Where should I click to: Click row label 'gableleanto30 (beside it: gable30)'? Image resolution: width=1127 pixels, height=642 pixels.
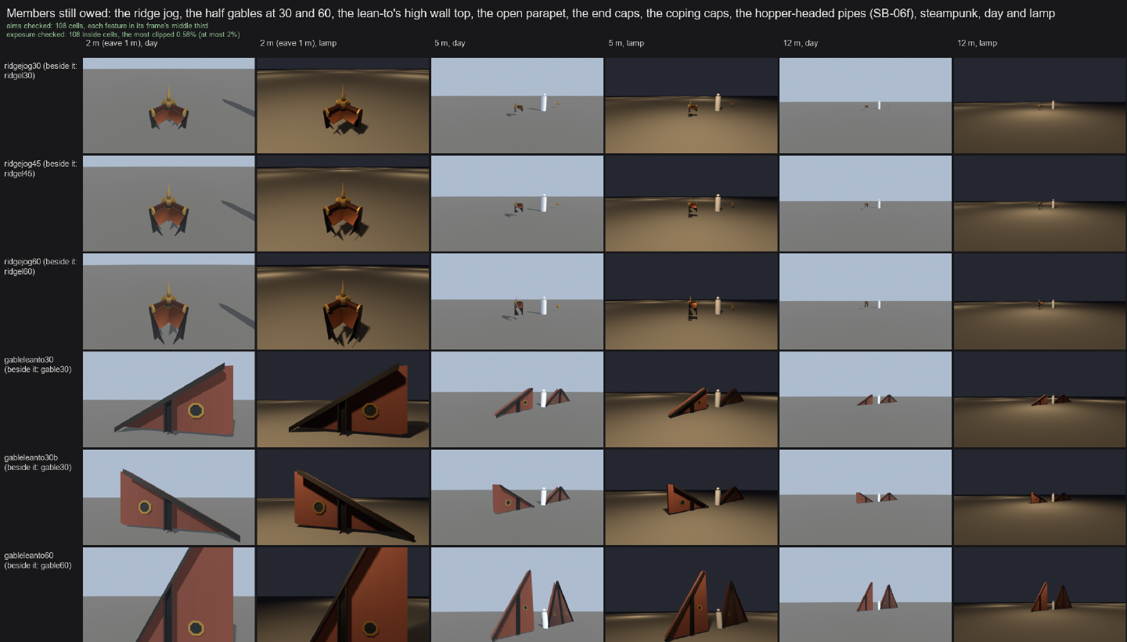pyautogui.click(x=38, y=364)
